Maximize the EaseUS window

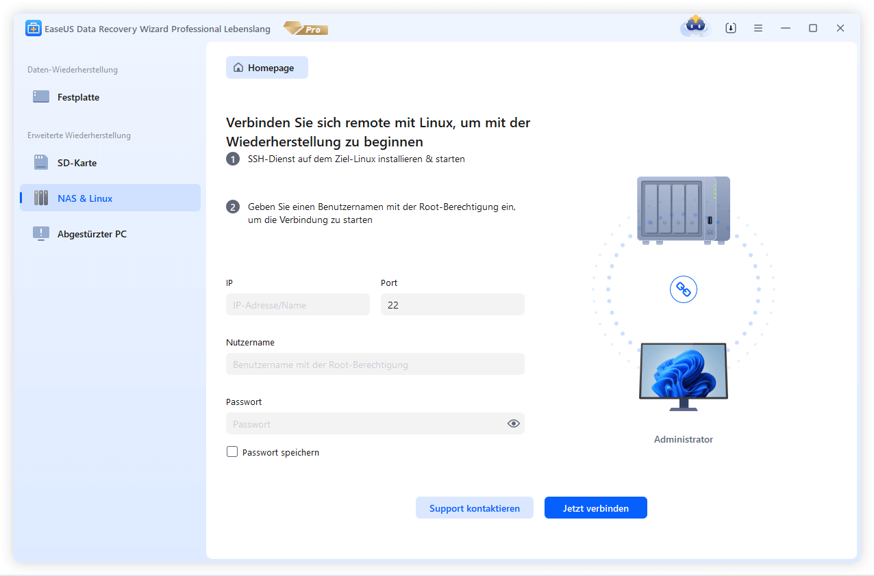[x=813, y=28]
